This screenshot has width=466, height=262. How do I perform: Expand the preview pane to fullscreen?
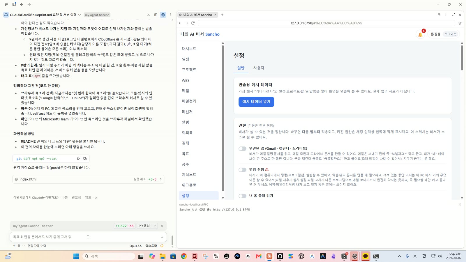[453, 15]
